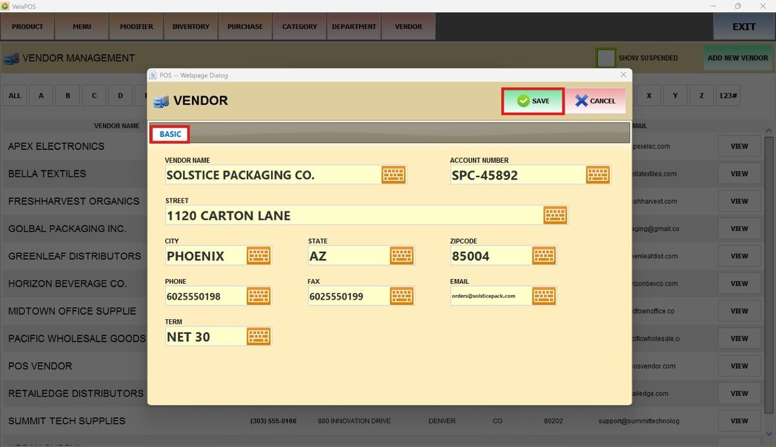Open keyboard icon beside Vendor Name field
This screenshot has width=776, height=447.
[x=393, y=175]
